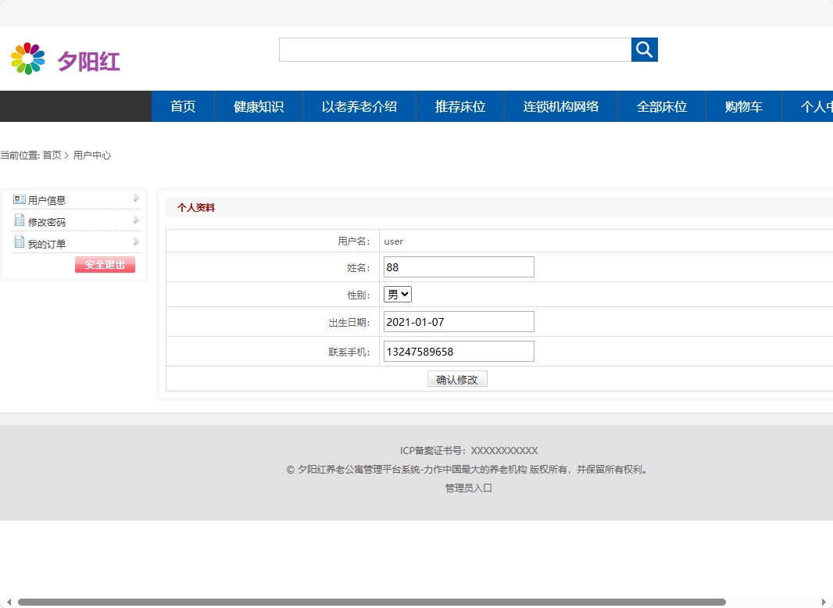Screen dimensions: 833x608
Task: Click the 出生日期 date input field
Action: click(x=458, y=321)
